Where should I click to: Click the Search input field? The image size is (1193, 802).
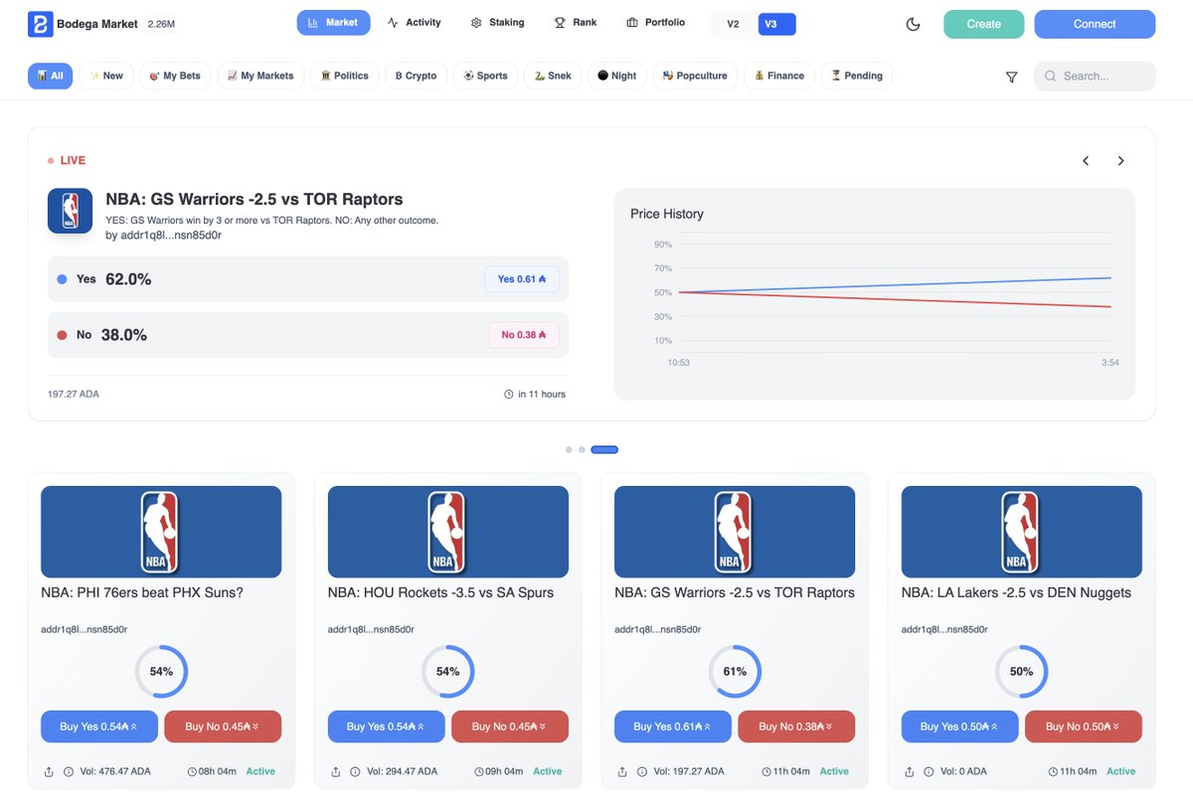(x=1095, y=77)
